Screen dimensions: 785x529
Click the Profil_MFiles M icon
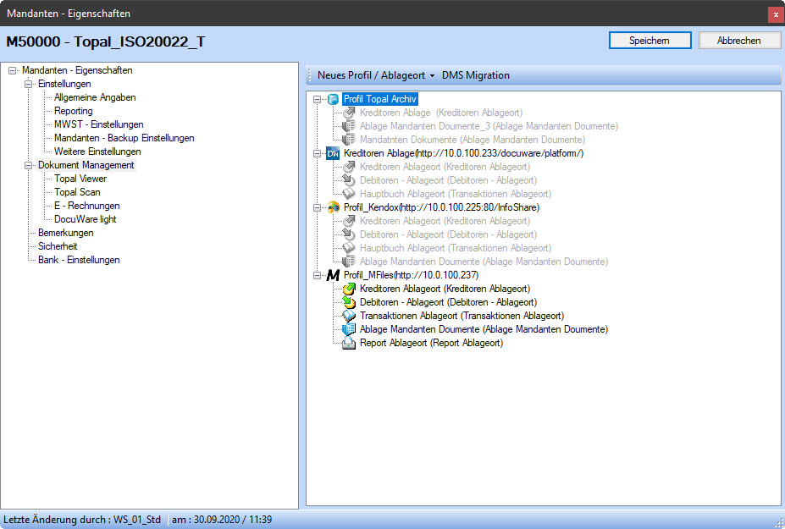[x=333, y=275]
